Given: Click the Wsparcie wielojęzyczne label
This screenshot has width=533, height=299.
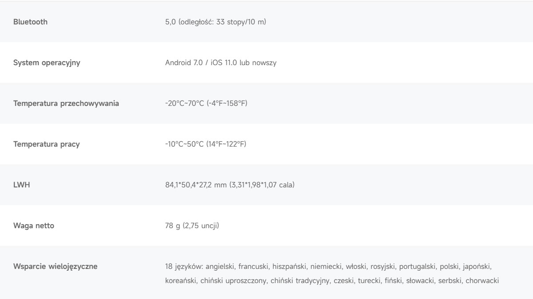Looking at the screenshot, I should click(x=56, y=267).
